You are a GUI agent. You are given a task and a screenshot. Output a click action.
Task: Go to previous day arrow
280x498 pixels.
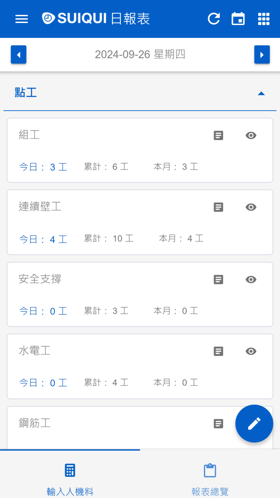tap(18, 55)
